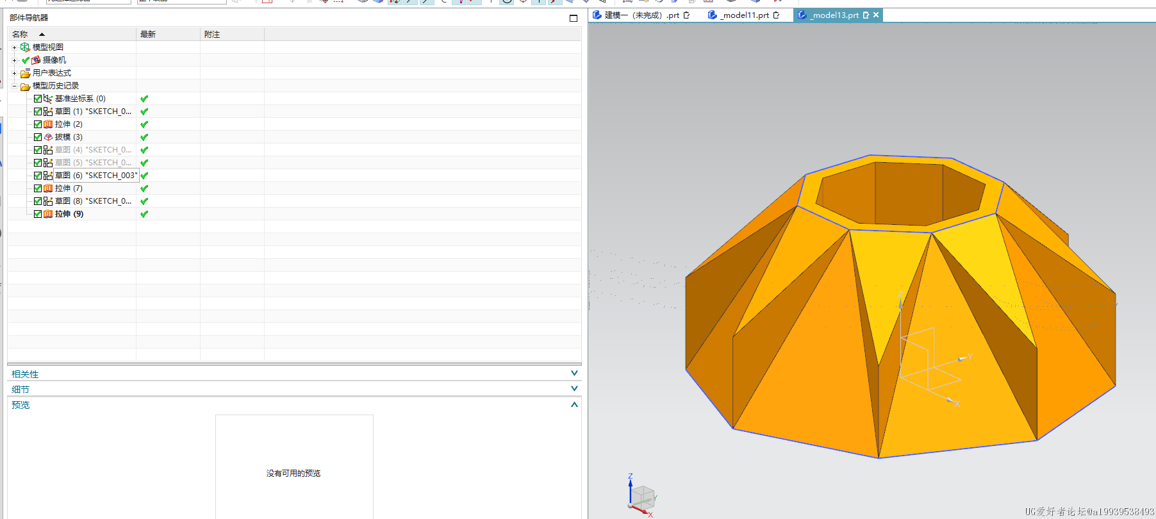Expand the 细节 section chevron
1156x519 pixels.
[574, 388]
